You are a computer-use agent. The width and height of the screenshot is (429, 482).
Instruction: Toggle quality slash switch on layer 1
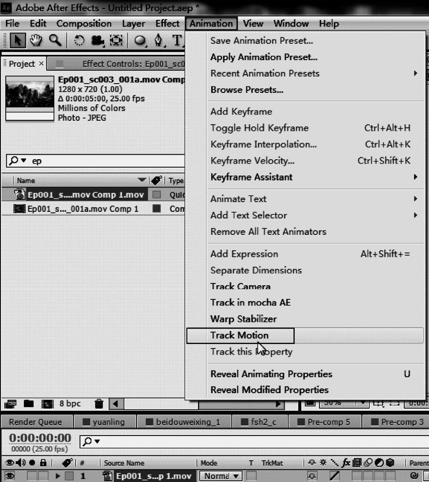click(x=335, y=476)
